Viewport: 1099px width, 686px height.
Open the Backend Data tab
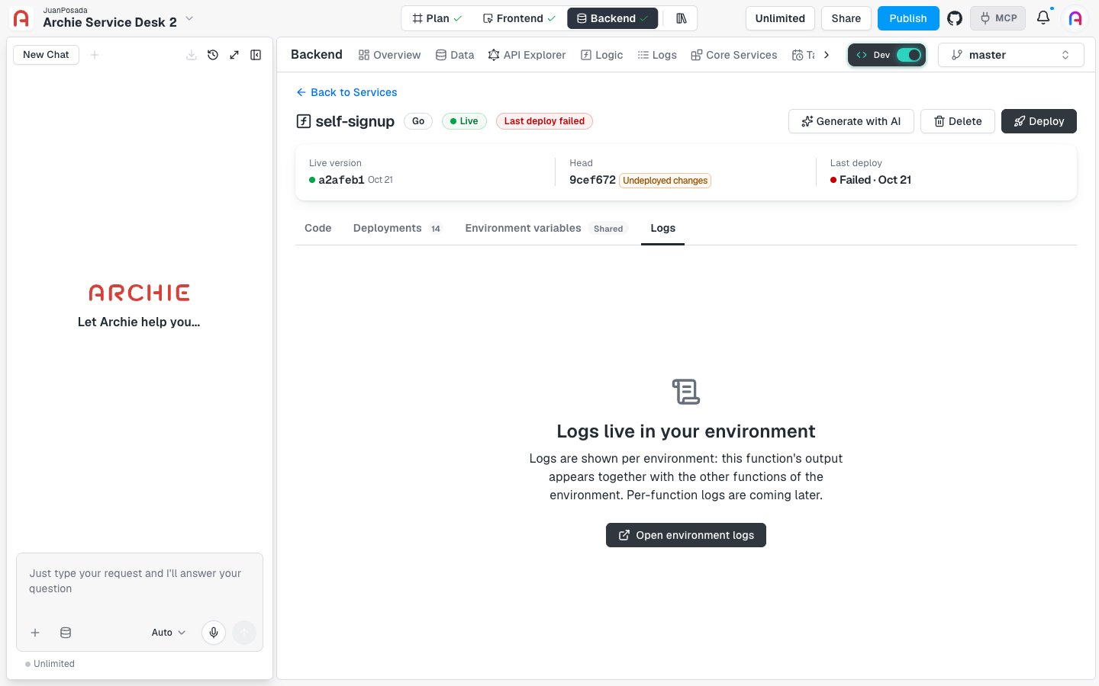click(x=455, y=55)
